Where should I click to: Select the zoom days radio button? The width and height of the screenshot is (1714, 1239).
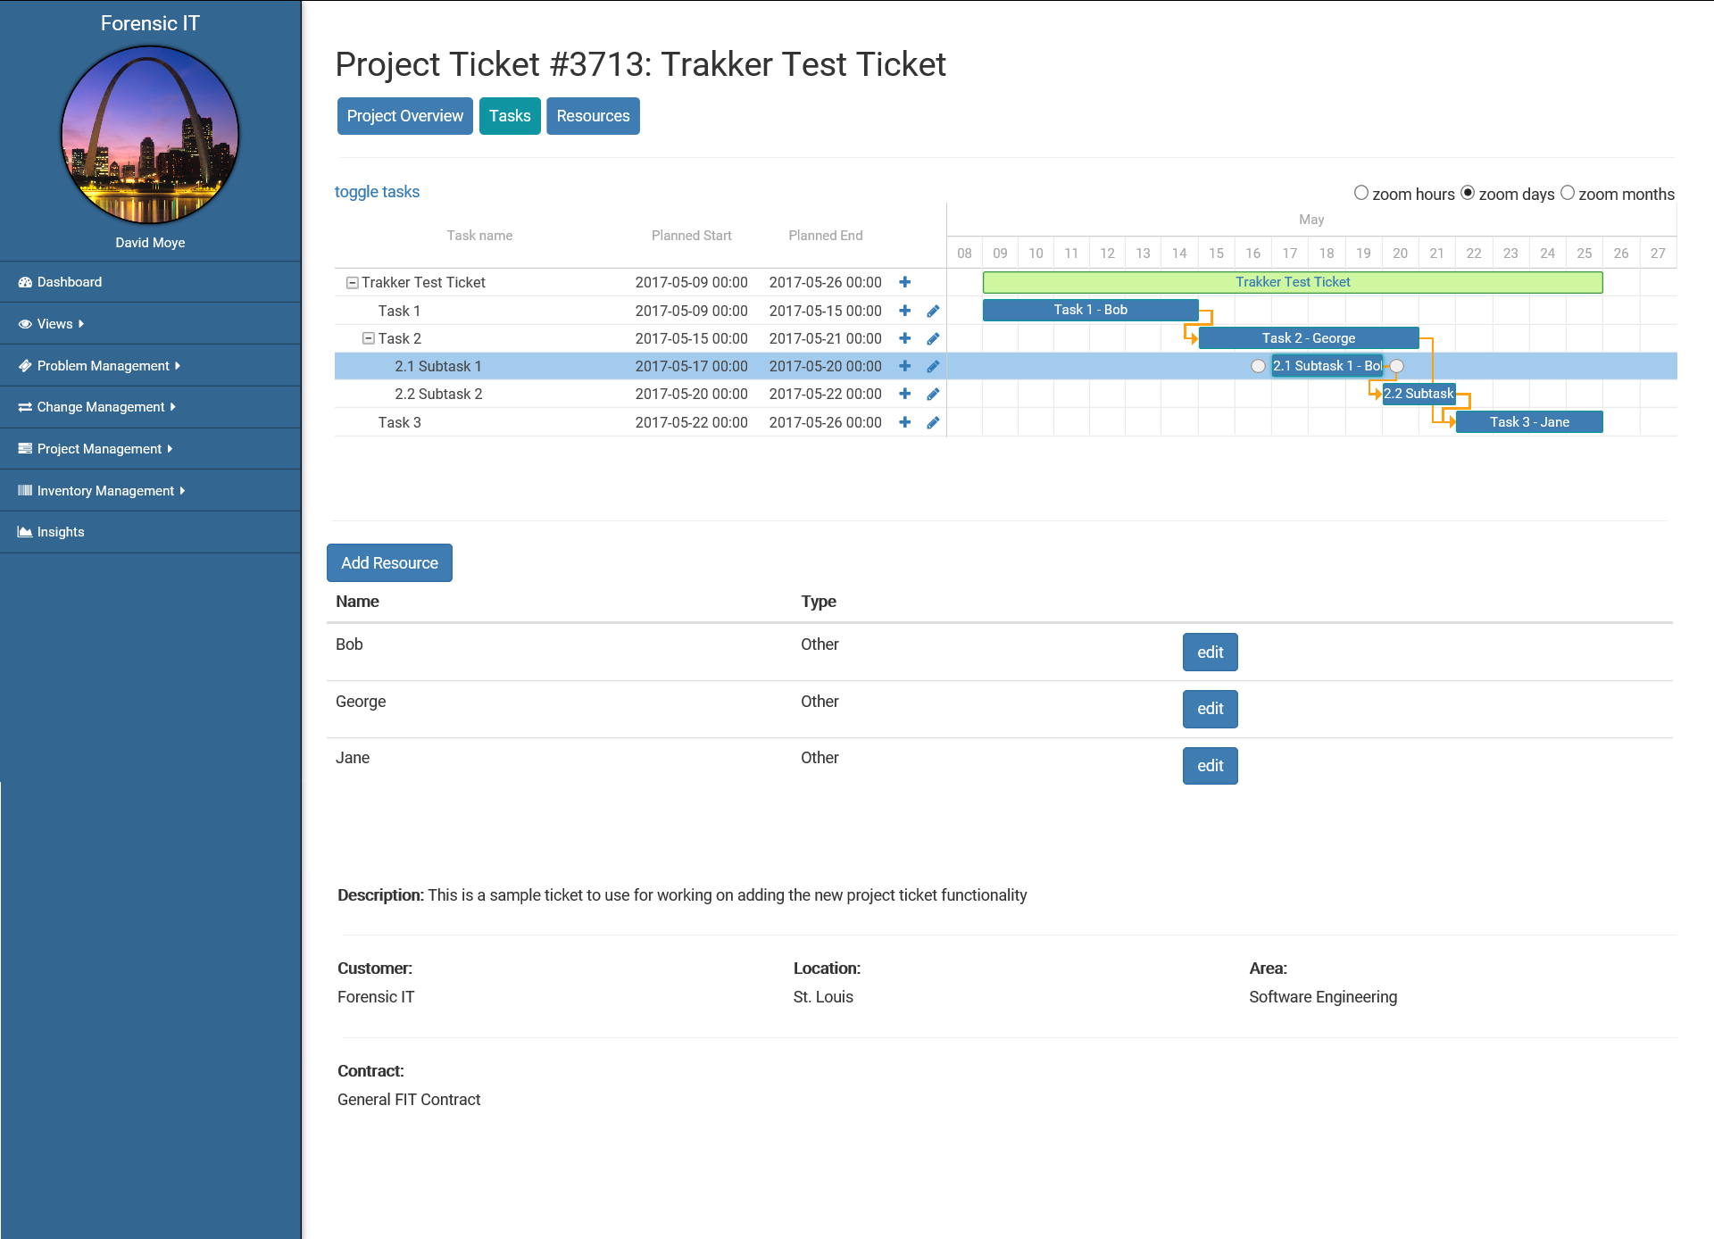1468,193
